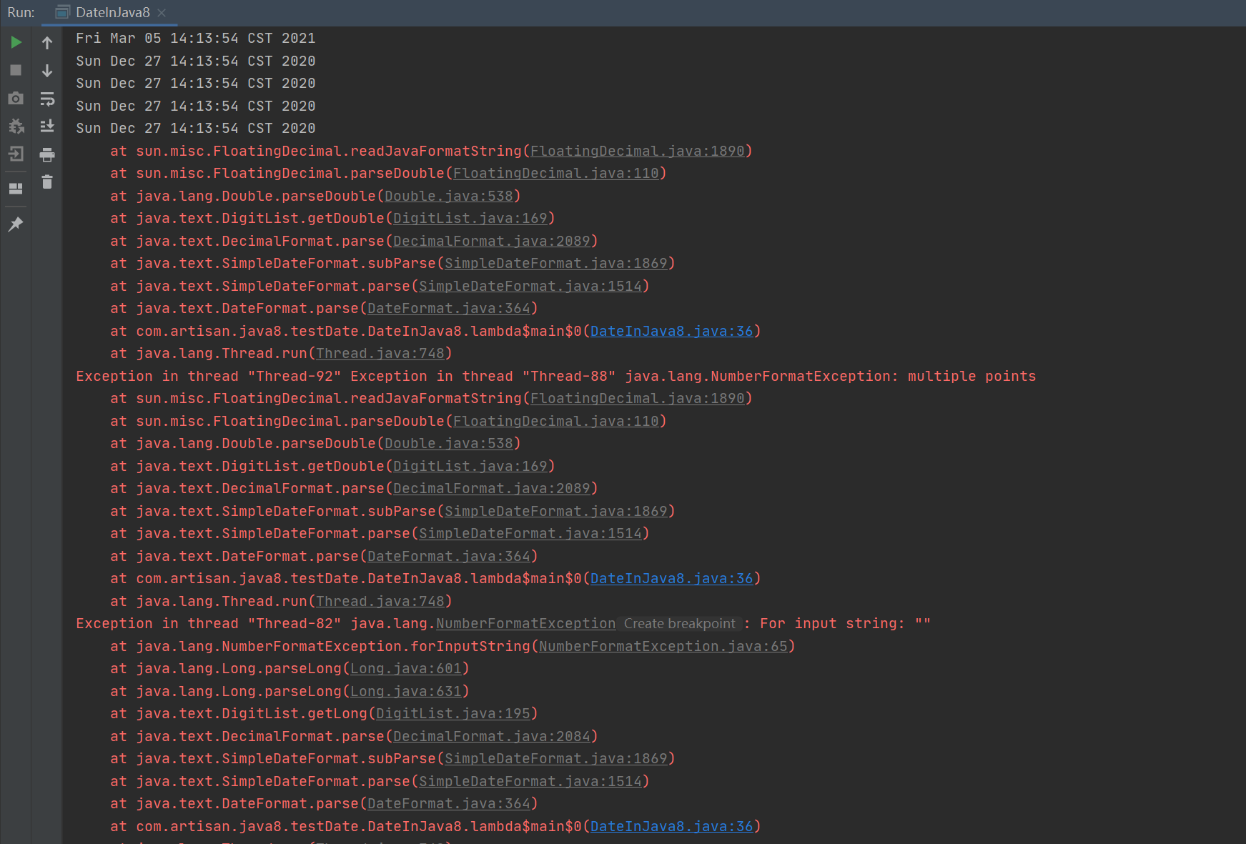Open Long.java:601 link

point(405,668)
